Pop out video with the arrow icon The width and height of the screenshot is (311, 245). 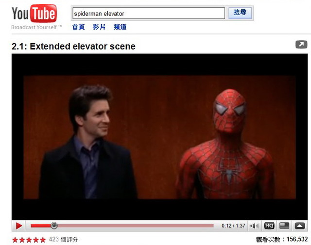[x=301, y=44]
